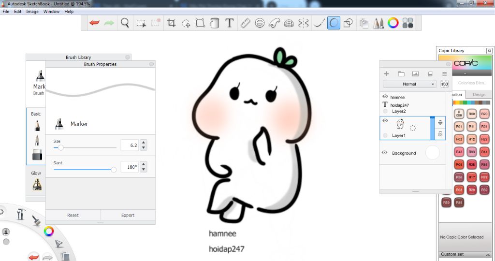Switch to the Design tab in Copic Library
This screenshot has width=495, height=261.
(x=479, y=94)
